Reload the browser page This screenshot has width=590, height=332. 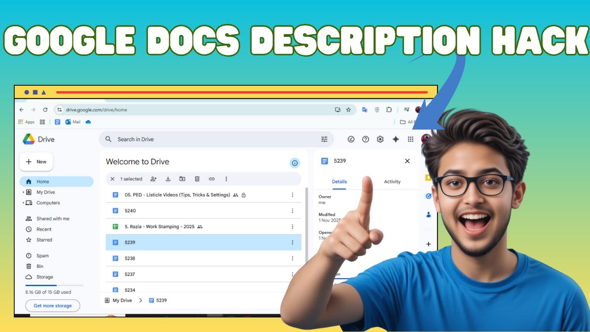45,110
